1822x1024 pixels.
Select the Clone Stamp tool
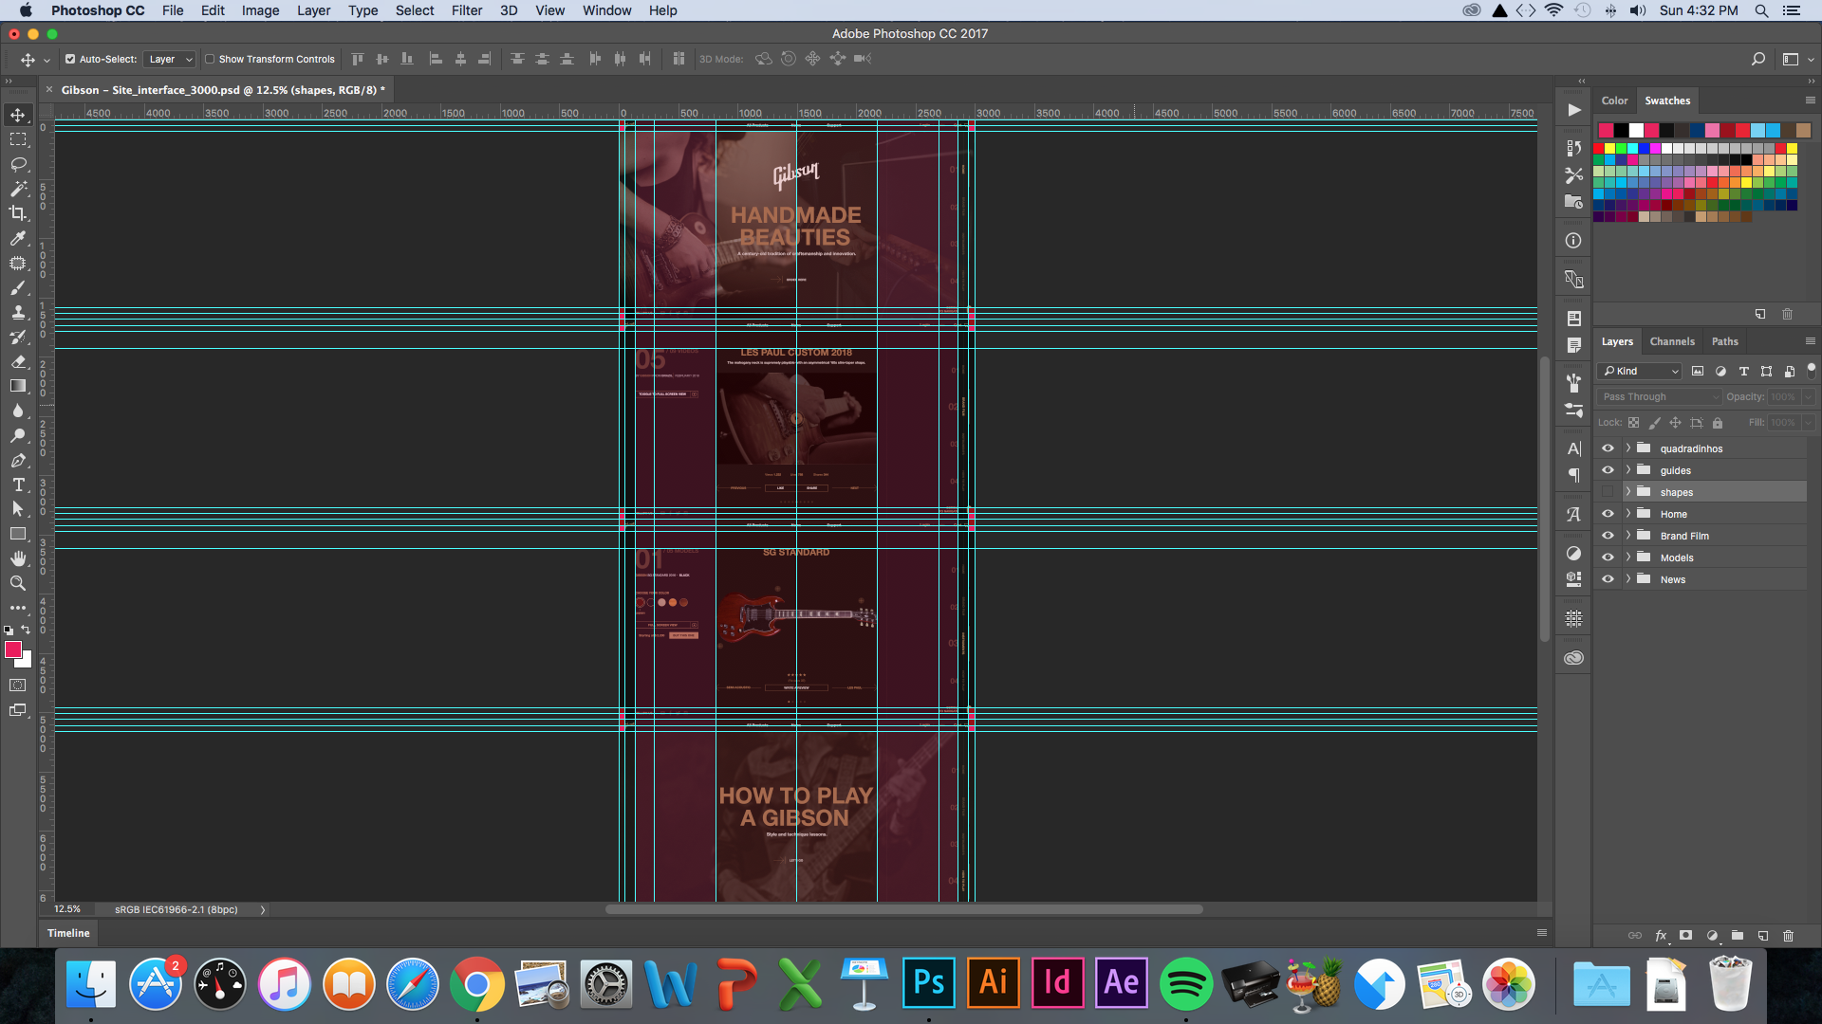pos(18,312)
